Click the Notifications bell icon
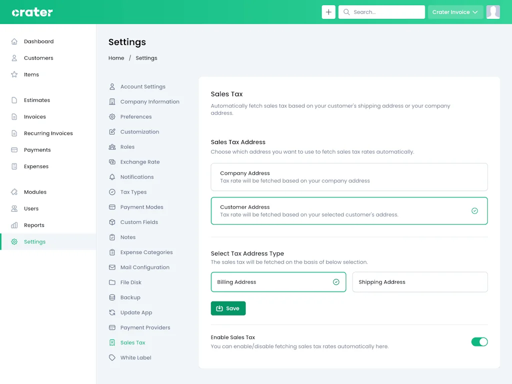Screen dimensions: 512x384 pos(112,177)
